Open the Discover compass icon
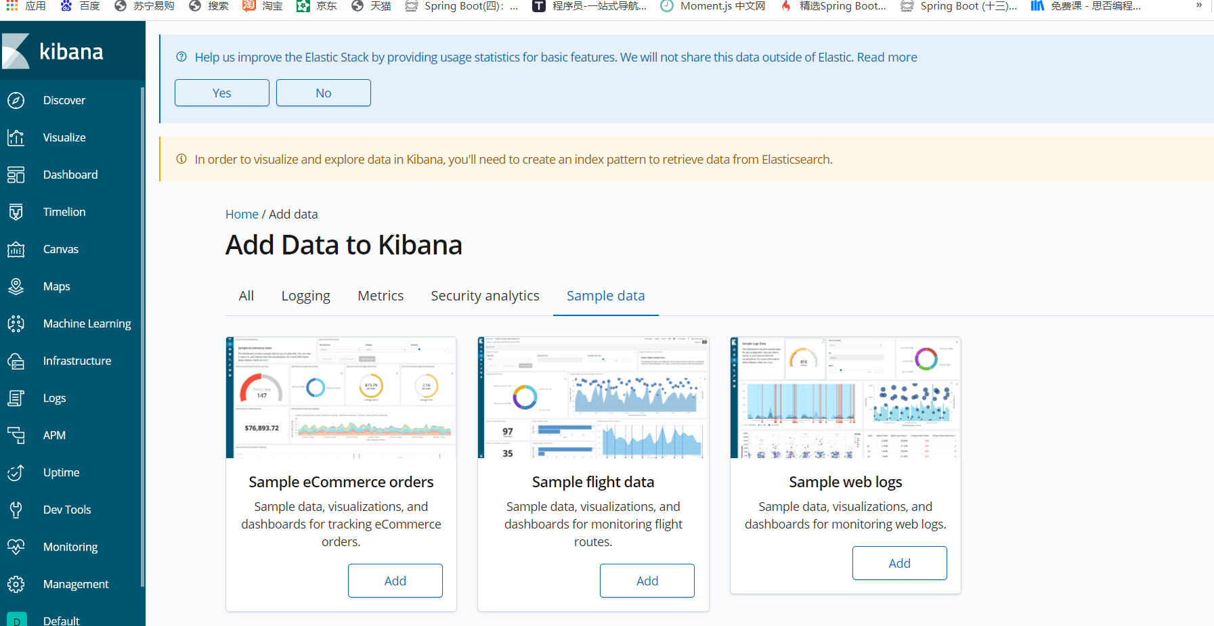 (x=16, y=100)
